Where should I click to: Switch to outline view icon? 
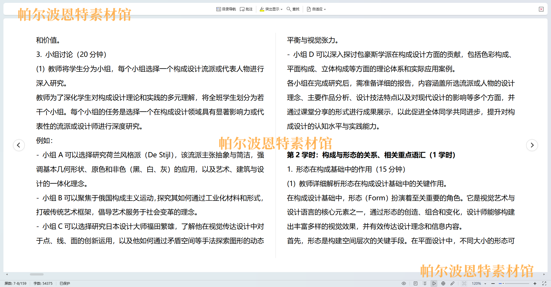point(425,283)
